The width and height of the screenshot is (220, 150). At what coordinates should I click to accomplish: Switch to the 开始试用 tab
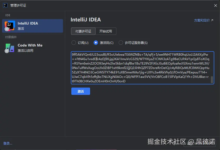point(106,31)
